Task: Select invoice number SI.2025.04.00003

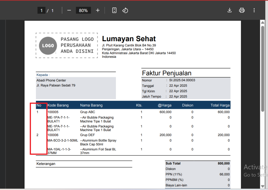Action: coord(182,80)
